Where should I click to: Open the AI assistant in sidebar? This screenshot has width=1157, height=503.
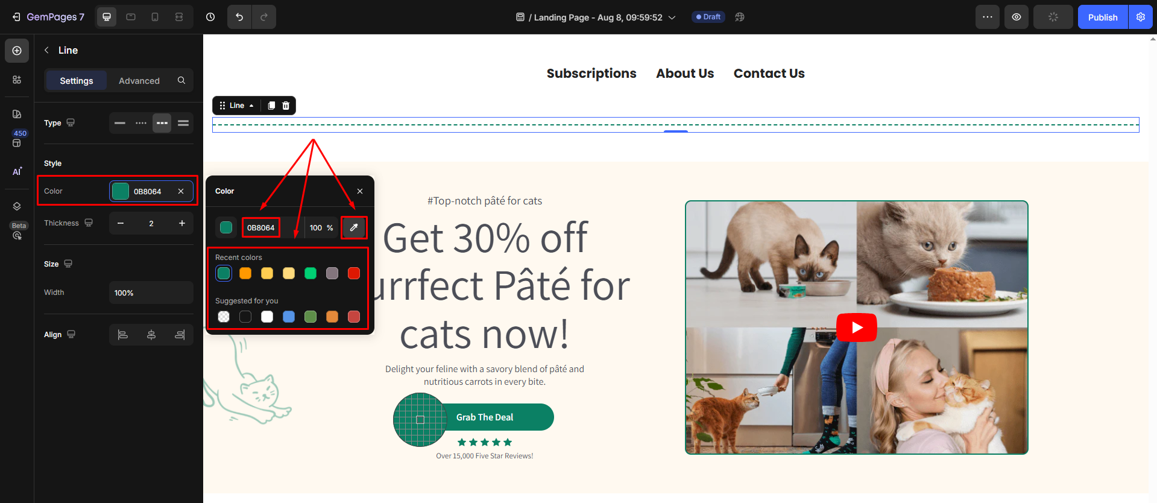17,171
